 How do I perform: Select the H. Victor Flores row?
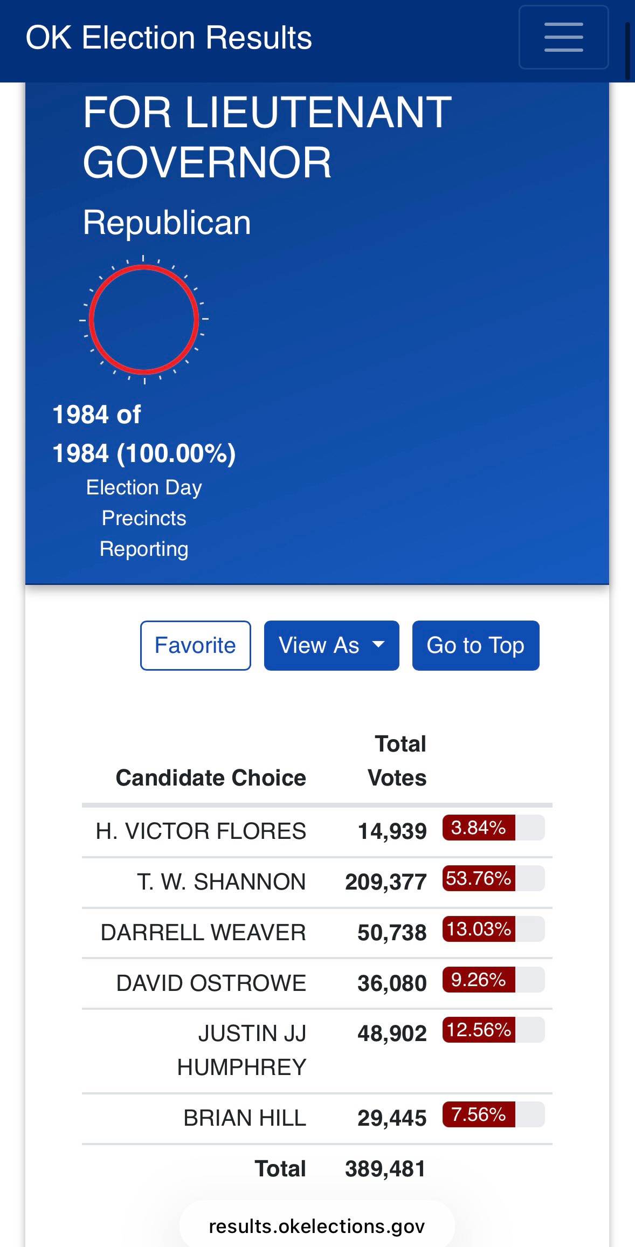pyautogui.click(x=317, y=831)
